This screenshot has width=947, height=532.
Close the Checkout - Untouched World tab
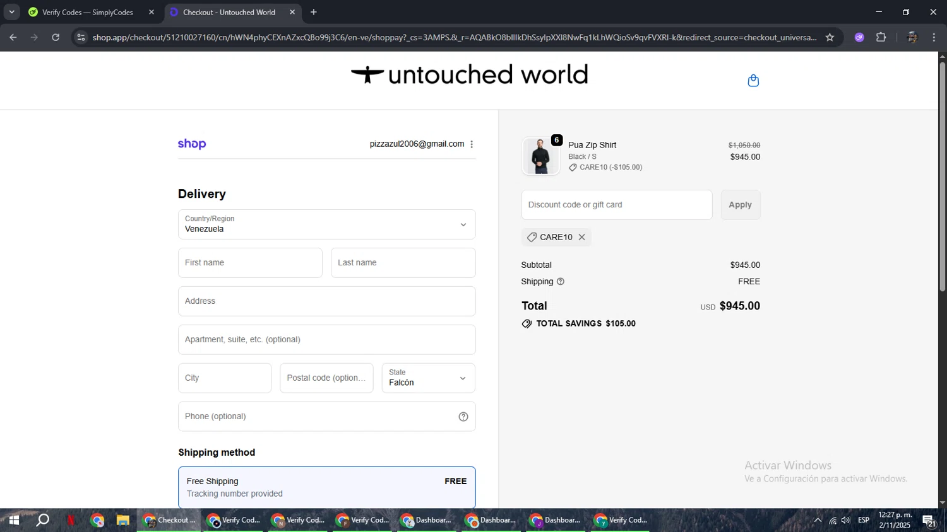(x=292, y=12)
